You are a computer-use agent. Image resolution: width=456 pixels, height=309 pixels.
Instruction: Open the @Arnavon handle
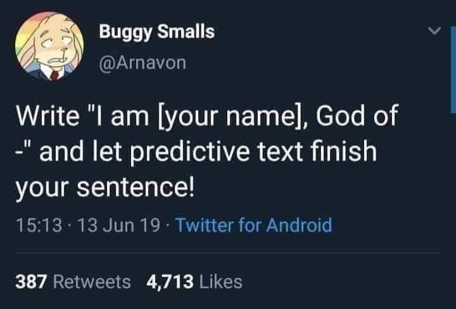click(142, 63)
